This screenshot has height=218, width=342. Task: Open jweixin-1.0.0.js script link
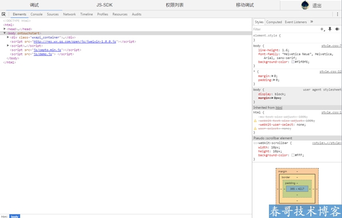point(75,41)
